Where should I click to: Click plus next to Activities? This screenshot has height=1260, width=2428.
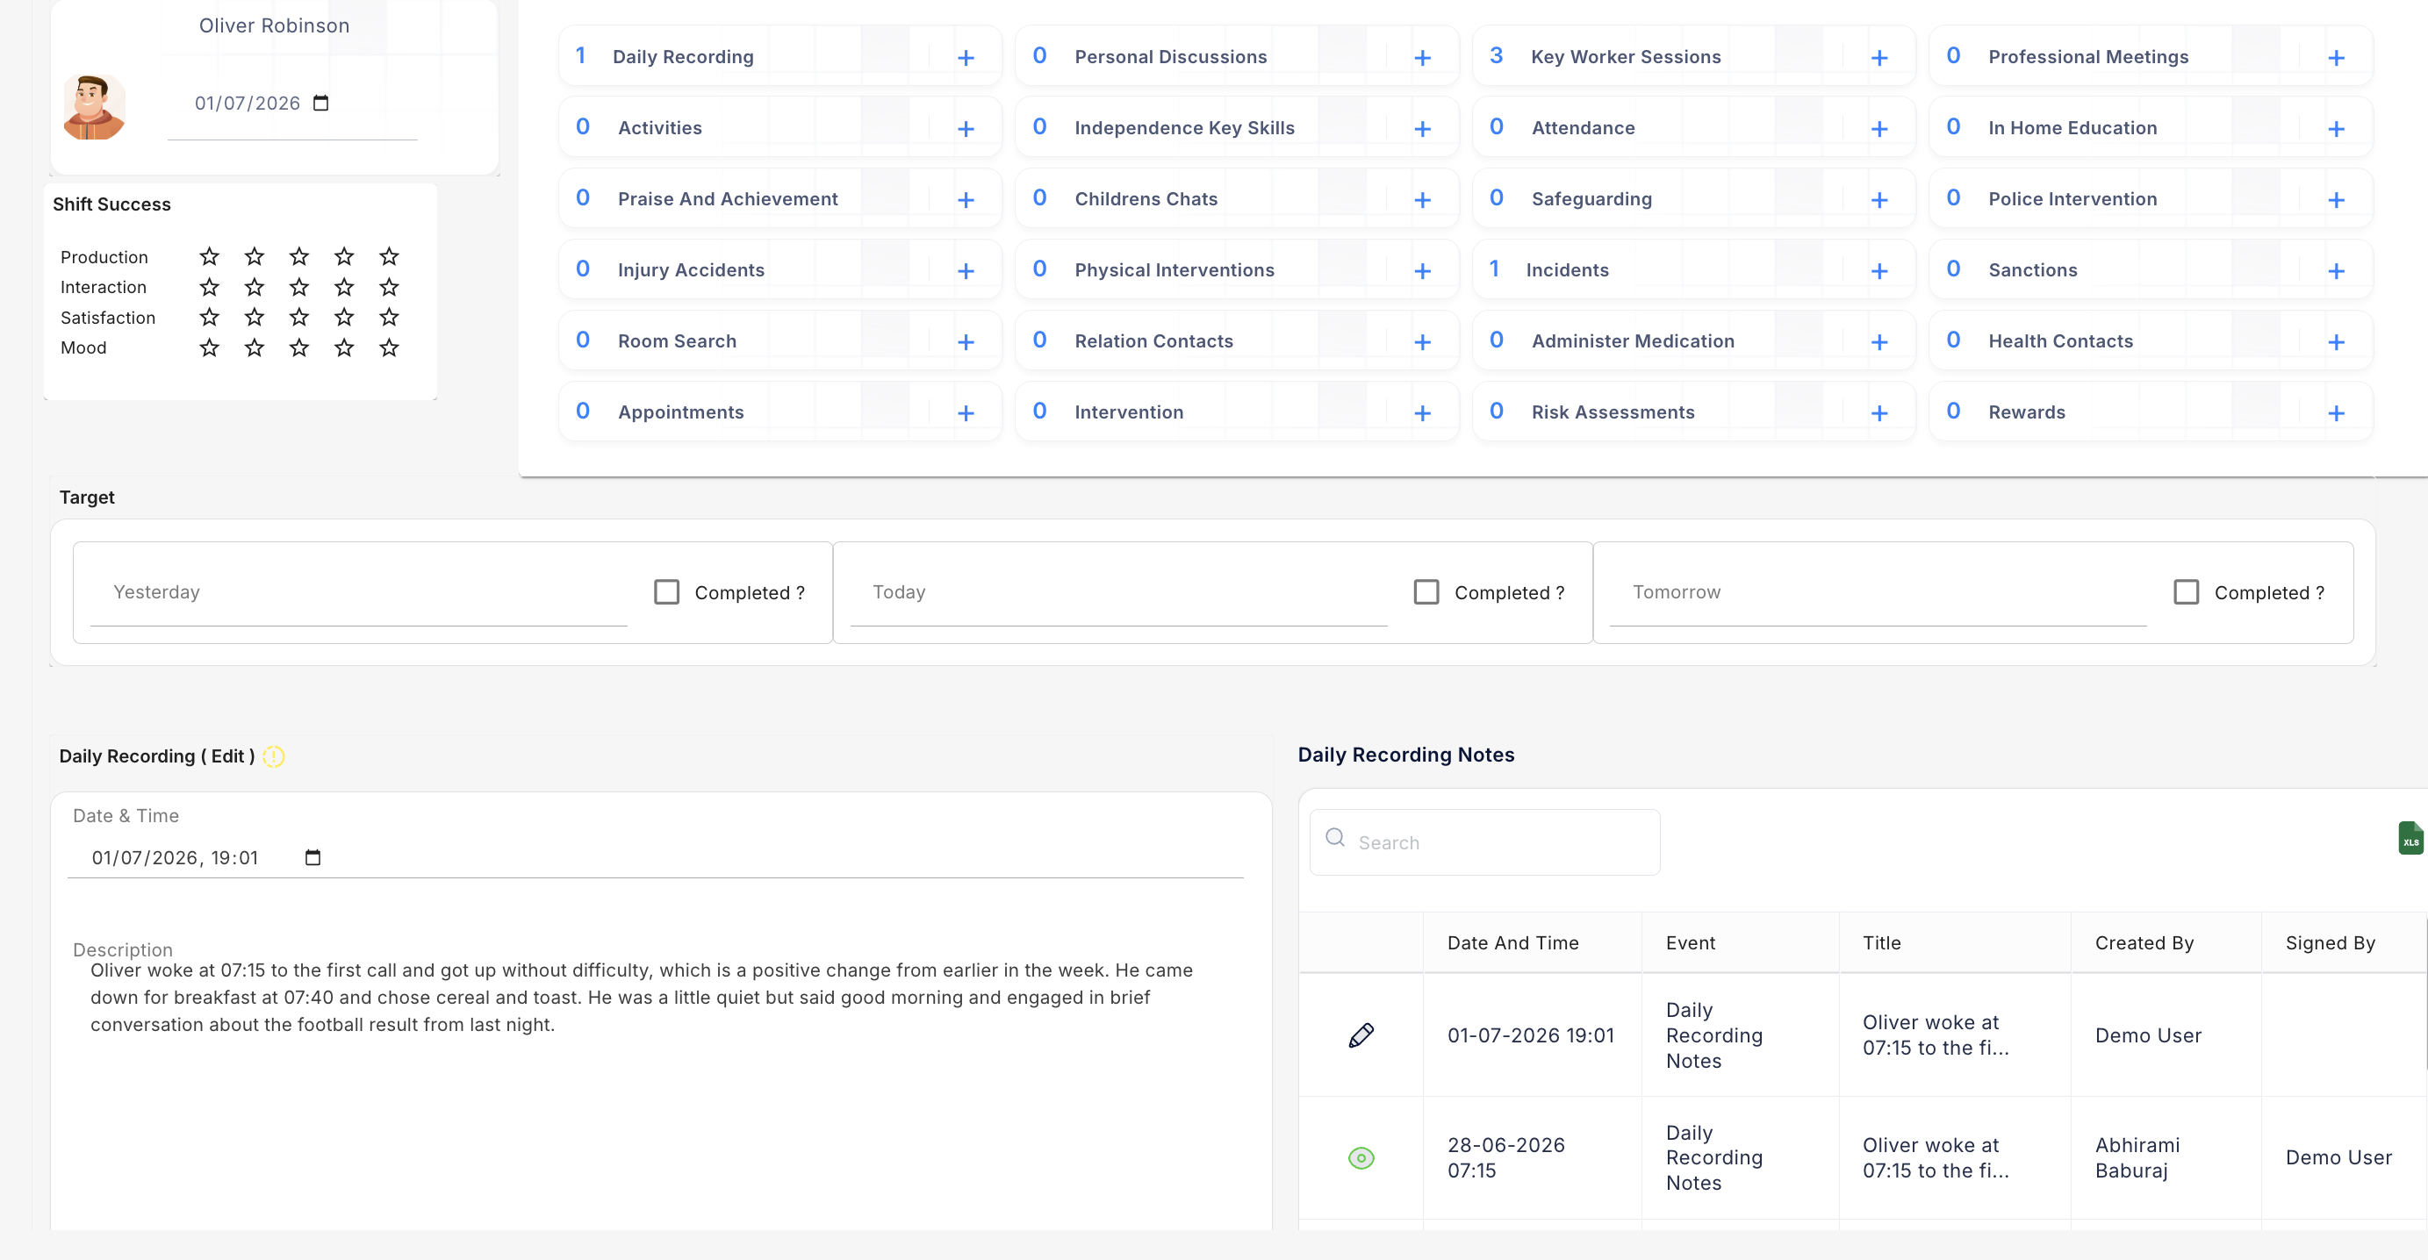click(966, 128)
